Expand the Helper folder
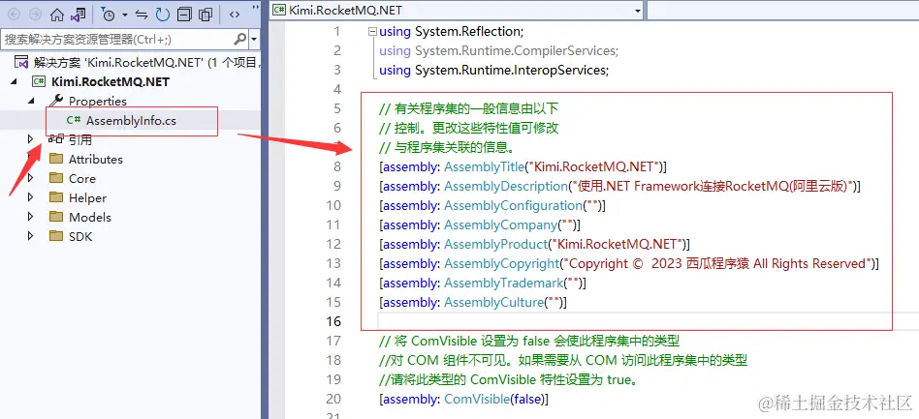The image size is (919, 419). click(x=31, y=197)
